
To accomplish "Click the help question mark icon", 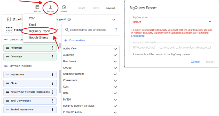I will [69, 19].
